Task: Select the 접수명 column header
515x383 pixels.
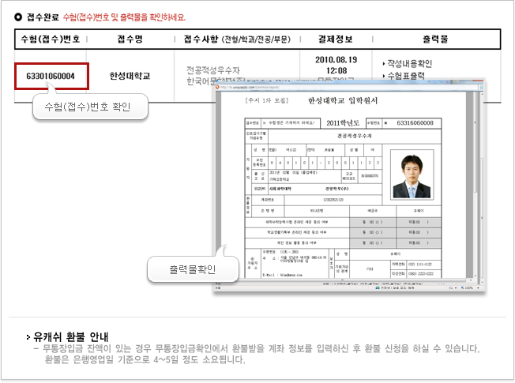Action: point(130,39)
